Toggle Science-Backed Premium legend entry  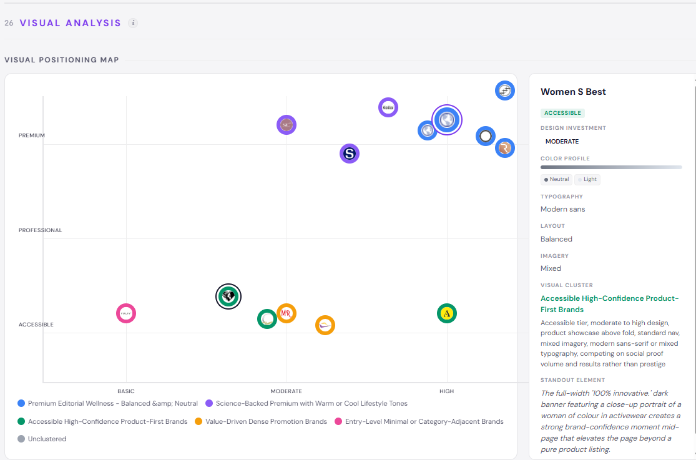click(x=306, y=403)
